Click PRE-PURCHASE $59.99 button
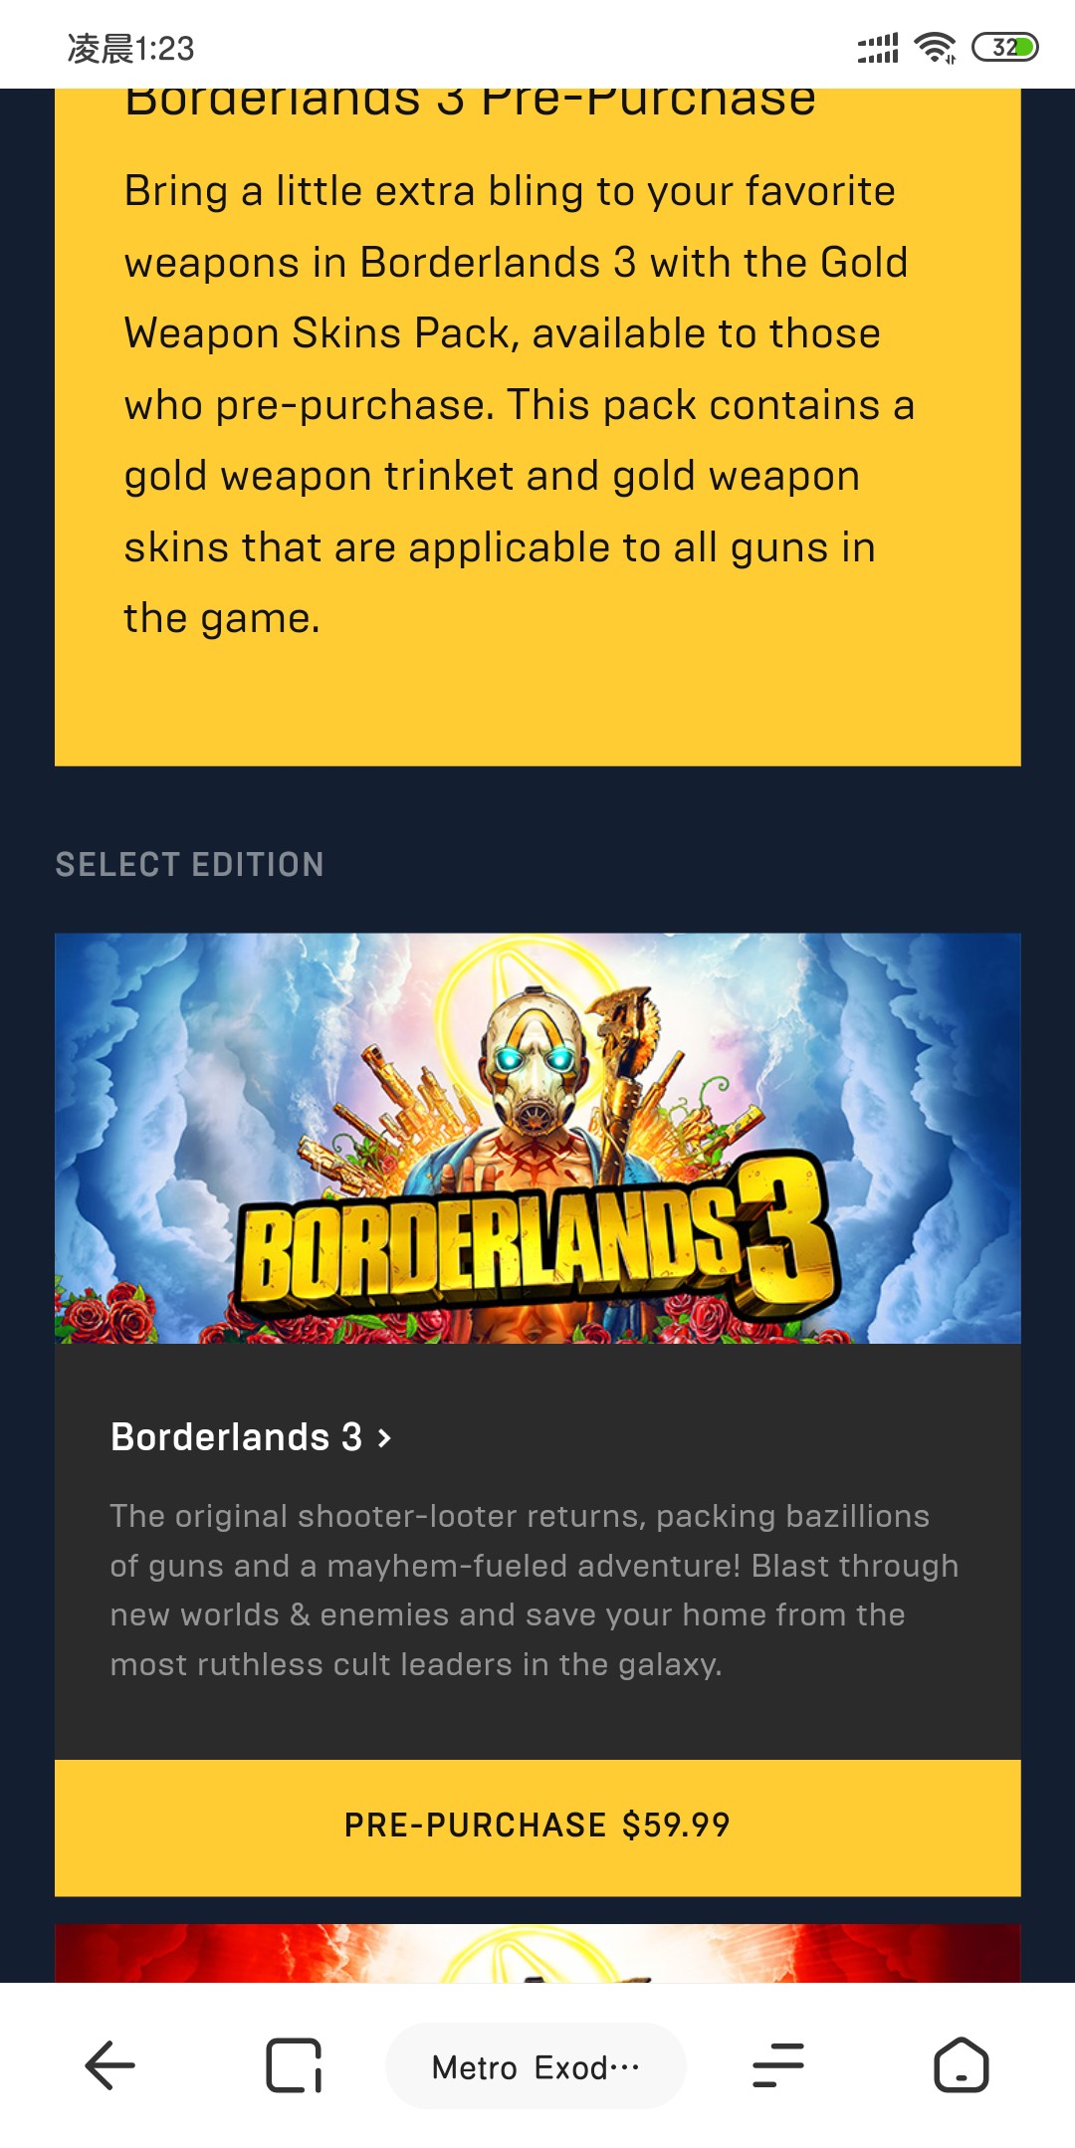Image resolution: width=1075 pixels, height=2148 pixels. tap(537, 1826)
